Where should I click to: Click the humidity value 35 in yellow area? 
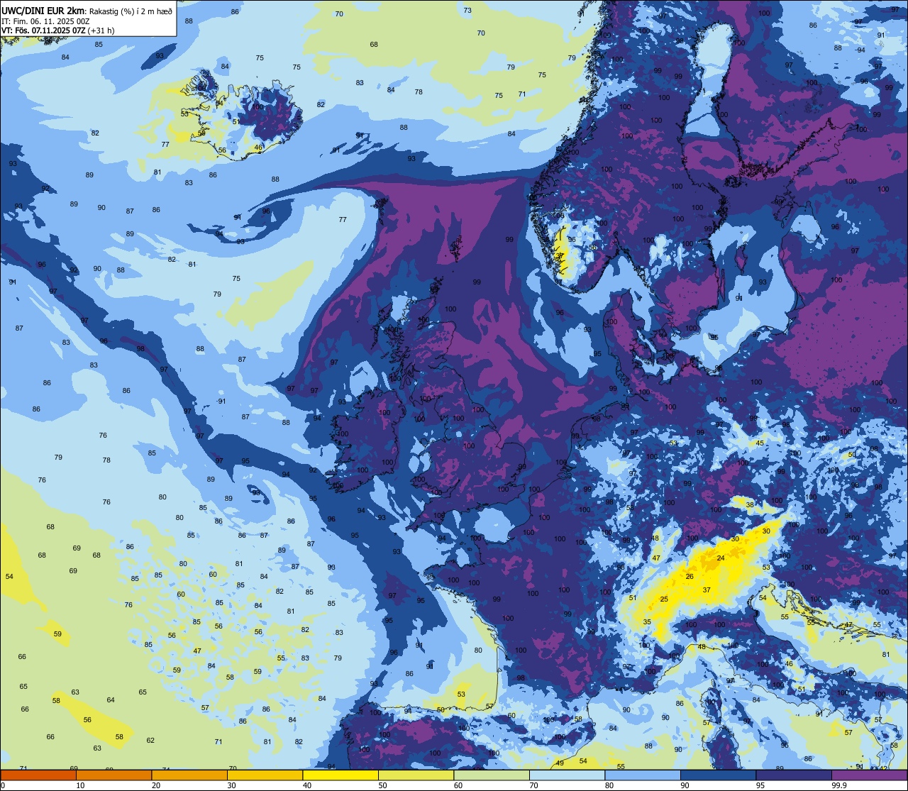[647, 622]
